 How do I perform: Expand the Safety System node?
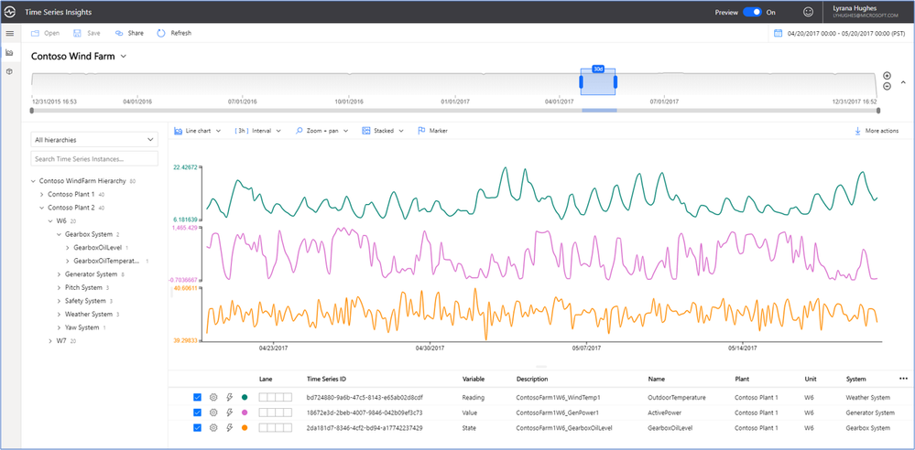click(59, 301)
